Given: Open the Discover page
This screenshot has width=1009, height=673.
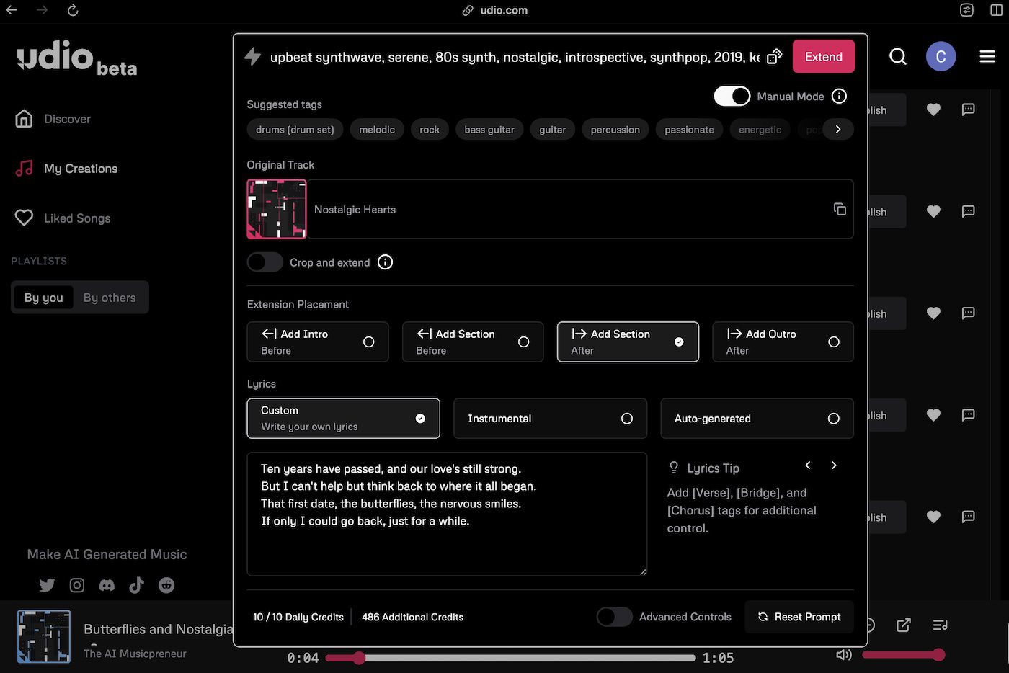Looking at the screenshot, I should point(66,118).
